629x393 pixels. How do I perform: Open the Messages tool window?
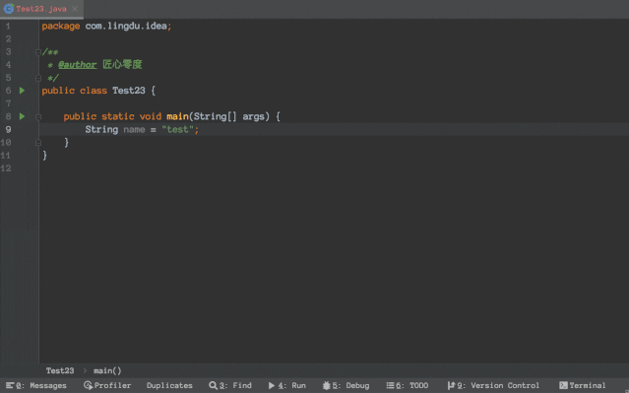(x=36, y=385)
